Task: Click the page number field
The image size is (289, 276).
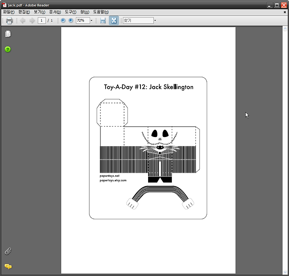Action: (42, 20)
